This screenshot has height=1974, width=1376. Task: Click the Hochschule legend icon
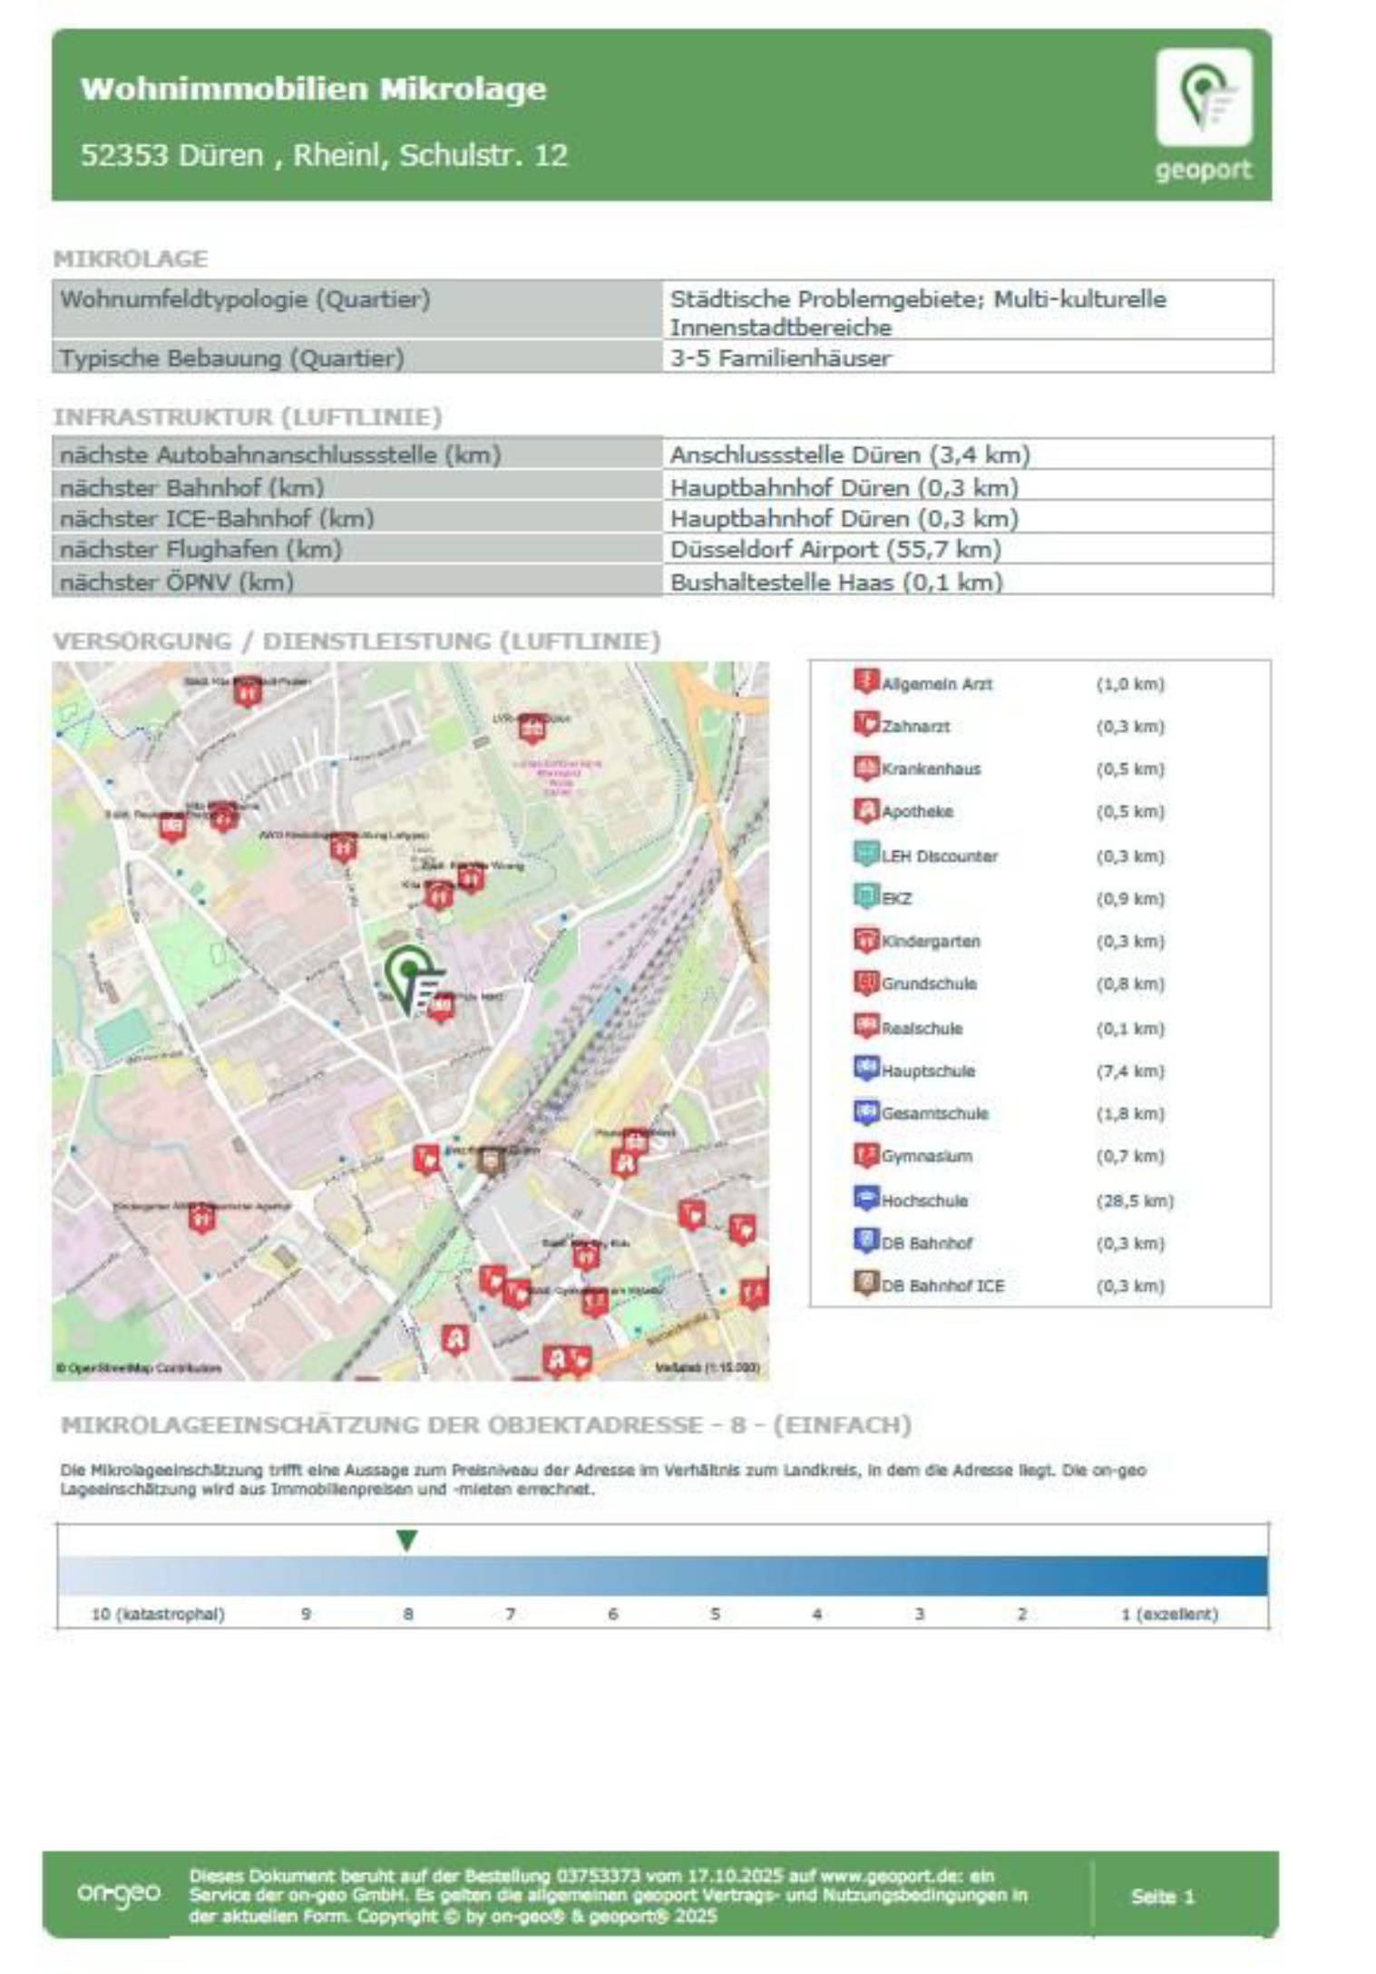point(866,1198)
